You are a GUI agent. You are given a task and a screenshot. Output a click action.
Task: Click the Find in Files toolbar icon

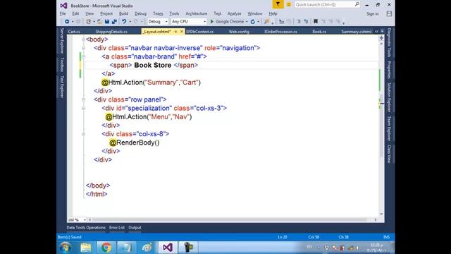pyautogui.click(x=266, y=22)
